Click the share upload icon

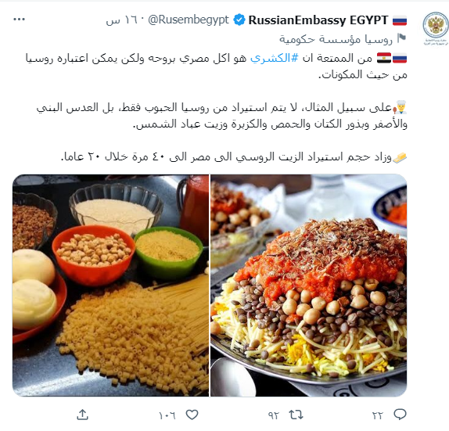pyautogui.click(x=82, y=415)
